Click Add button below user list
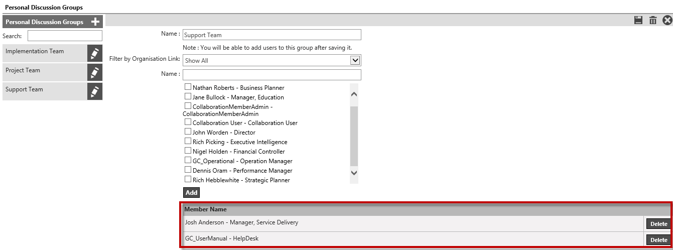 192,192
